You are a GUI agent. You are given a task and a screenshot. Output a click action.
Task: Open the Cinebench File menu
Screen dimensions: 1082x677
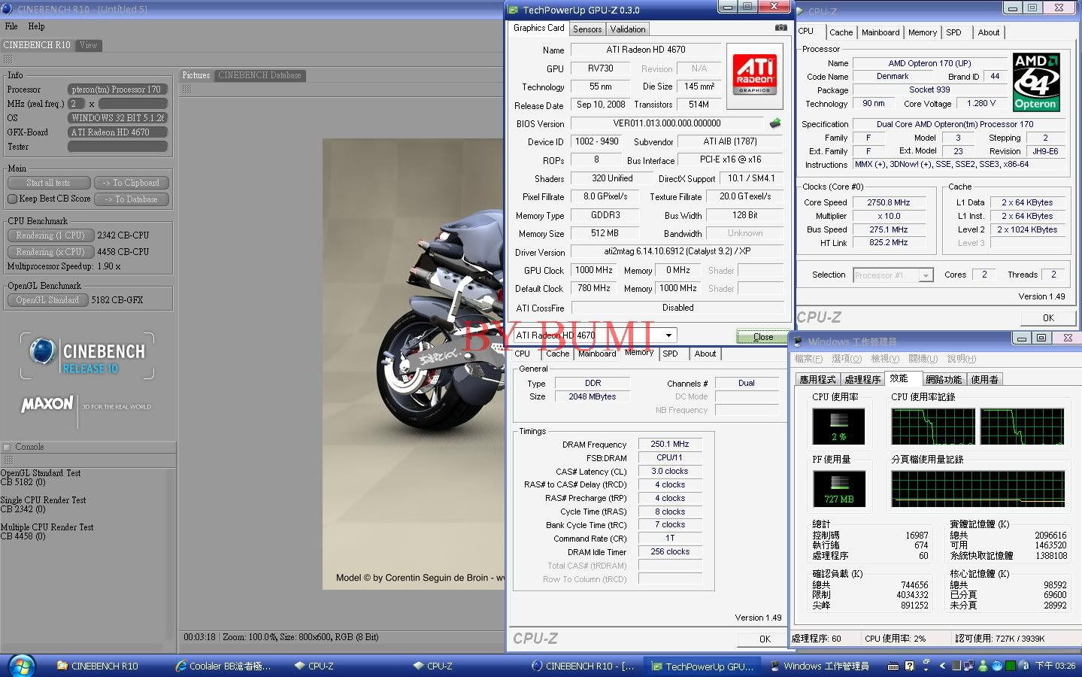[11, 26]
